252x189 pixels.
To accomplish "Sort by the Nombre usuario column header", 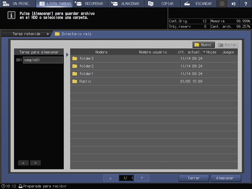I will (x=153, y=52).
